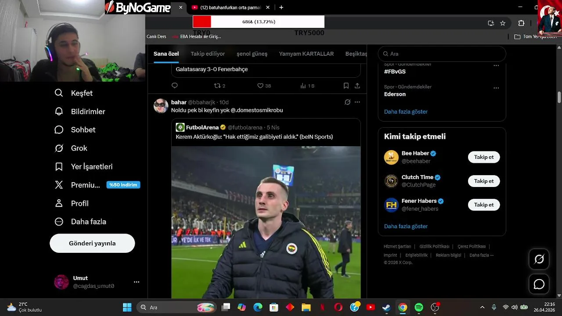562x316 pixels.
Task: Open Hizmet Şartları footer link
Action: [397, 246]
